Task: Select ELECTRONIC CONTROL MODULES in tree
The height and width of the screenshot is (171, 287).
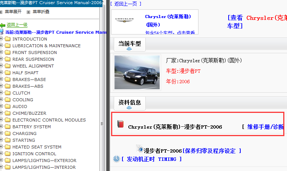Action: click(x=49, y=120)
